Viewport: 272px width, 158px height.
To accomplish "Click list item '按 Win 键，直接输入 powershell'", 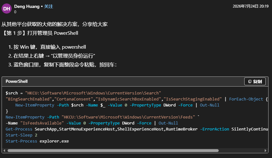I will coord(50,47).
